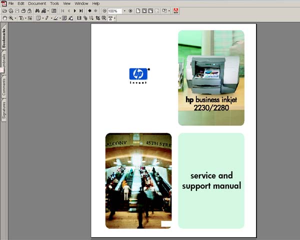300x240 pixels.
Task: Switch to the Thumbnails side tab
Action: (x=4, y=63)
